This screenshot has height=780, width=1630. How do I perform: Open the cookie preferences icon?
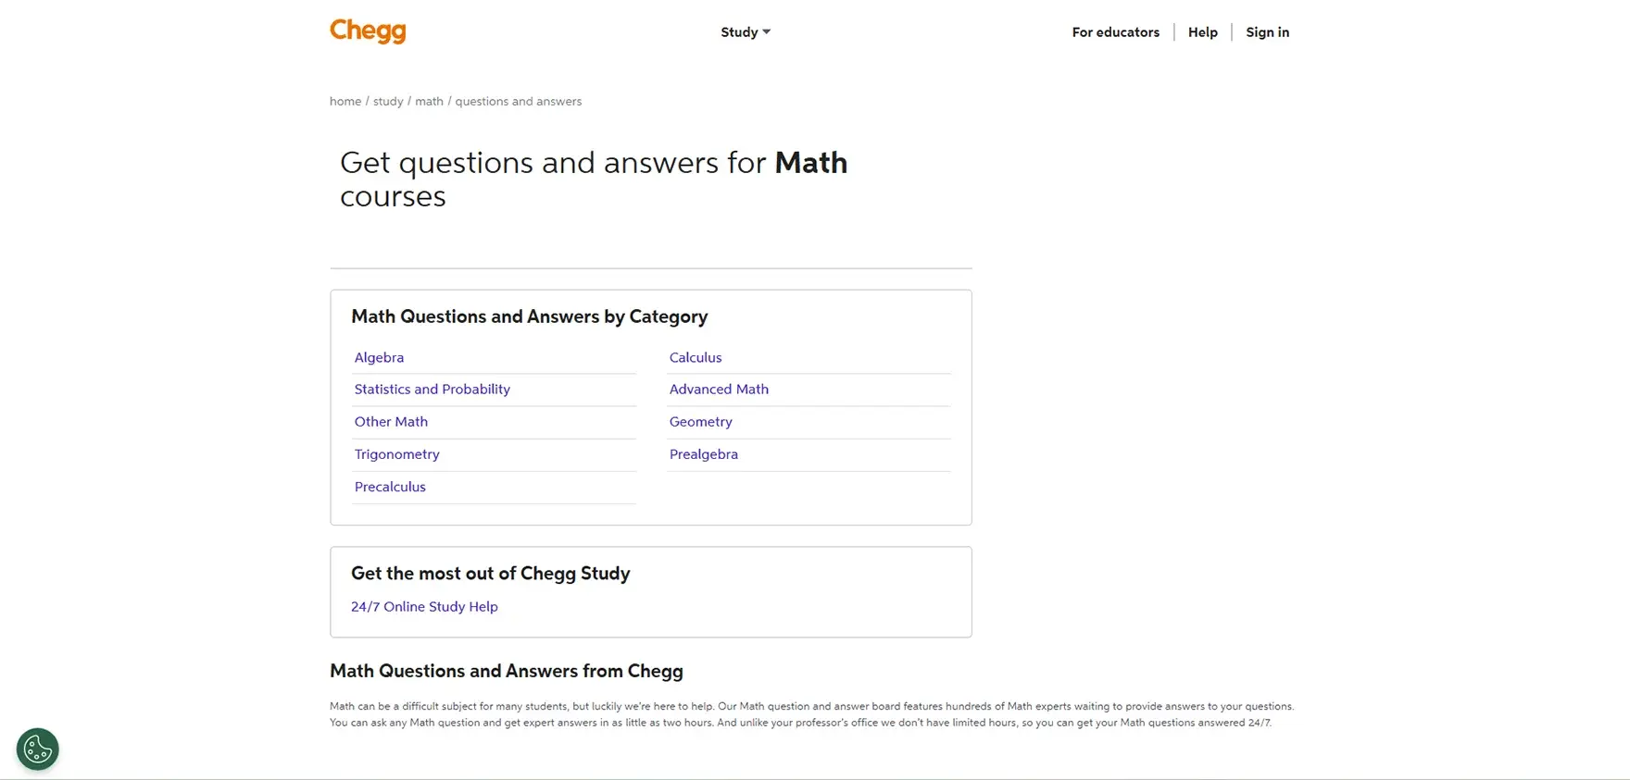(x=37, y=748)
